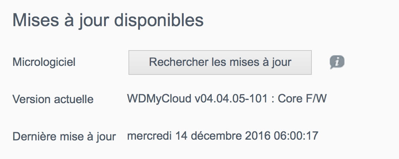Image resolution: width=399 pixels, height=159 pixels.
Task: Show information about Micrologiciel updates
Action: [x=337, y=62]
